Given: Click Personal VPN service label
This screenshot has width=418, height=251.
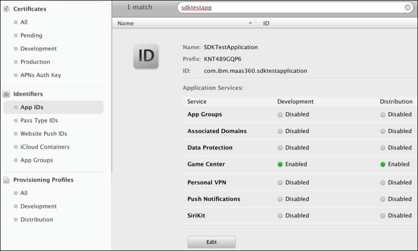Looking at the screenshot, I should tap(206, 183).
